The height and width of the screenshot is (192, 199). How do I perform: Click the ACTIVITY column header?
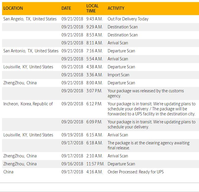(116, 8)
